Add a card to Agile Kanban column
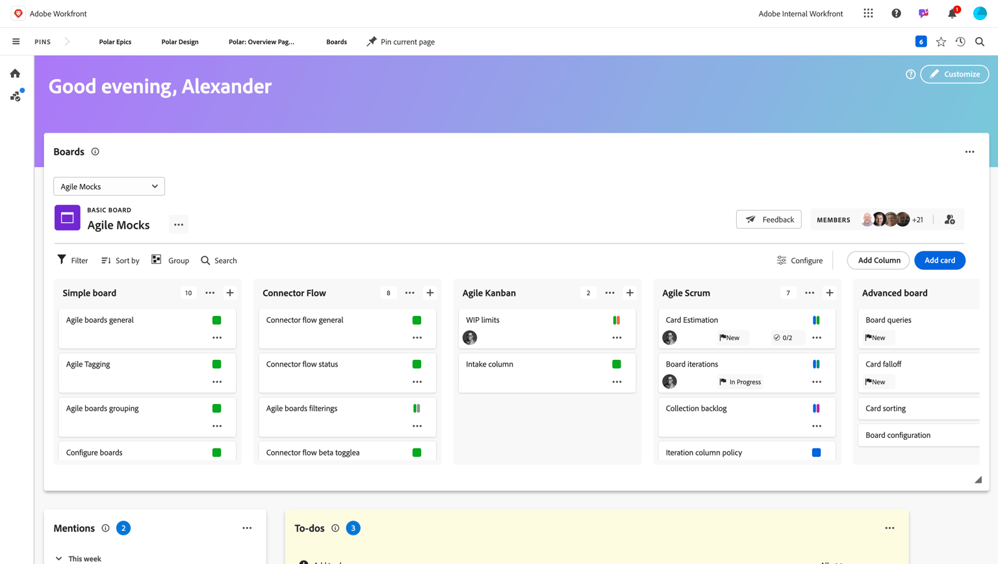 630,293
